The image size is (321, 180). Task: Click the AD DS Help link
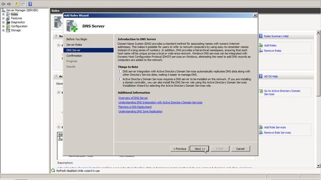(x=271, y=76)
